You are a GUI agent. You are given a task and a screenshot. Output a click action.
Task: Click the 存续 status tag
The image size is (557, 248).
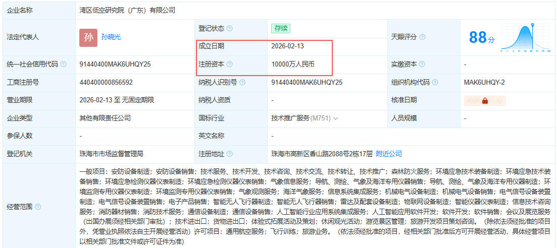pos(281,28)
